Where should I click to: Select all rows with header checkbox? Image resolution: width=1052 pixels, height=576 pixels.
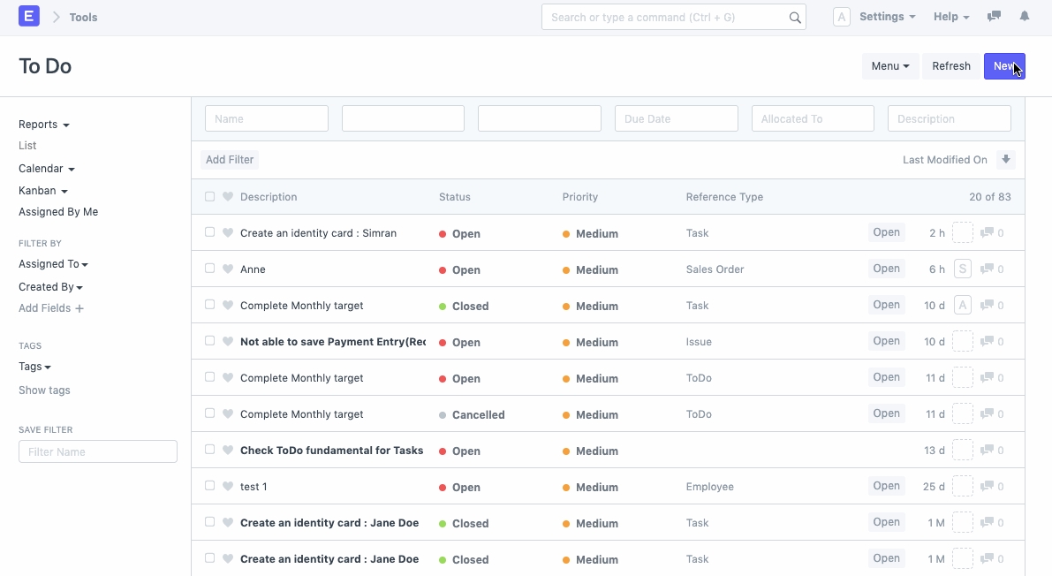point(209,197)
